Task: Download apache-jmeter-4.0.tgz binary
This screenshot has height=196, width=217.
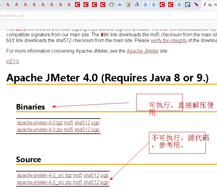Action: [x=40, y=123]
